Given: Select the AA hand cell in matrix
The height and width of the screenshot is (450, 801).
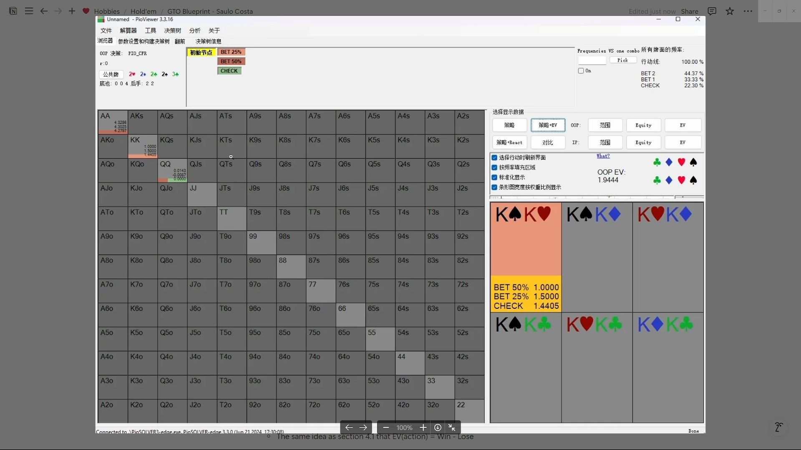Looking at the screenshot, I should click(x=113, y=122).
